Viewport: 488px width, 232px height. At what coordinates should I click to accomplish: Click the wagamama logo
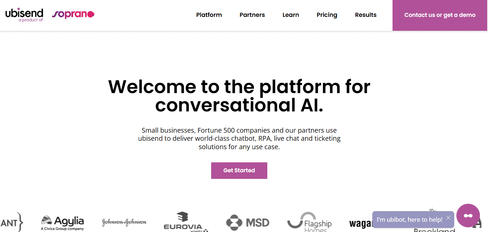tap(361, 223)
